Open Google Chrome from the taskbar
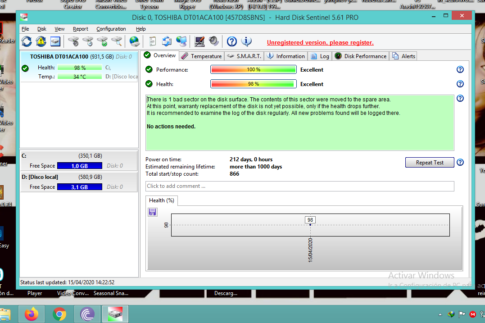Image resolution: width=485 pixels, height=323 pixels. pyautogui.click(x=59, y=314)
